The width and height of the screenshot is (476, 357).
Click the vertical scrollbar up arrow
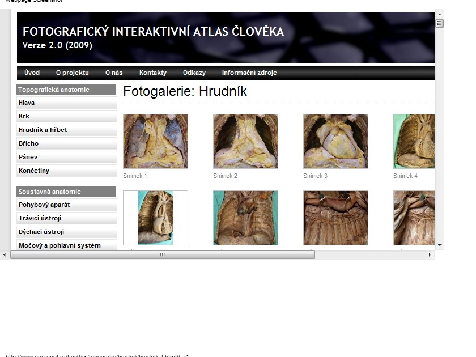(440, 14)
